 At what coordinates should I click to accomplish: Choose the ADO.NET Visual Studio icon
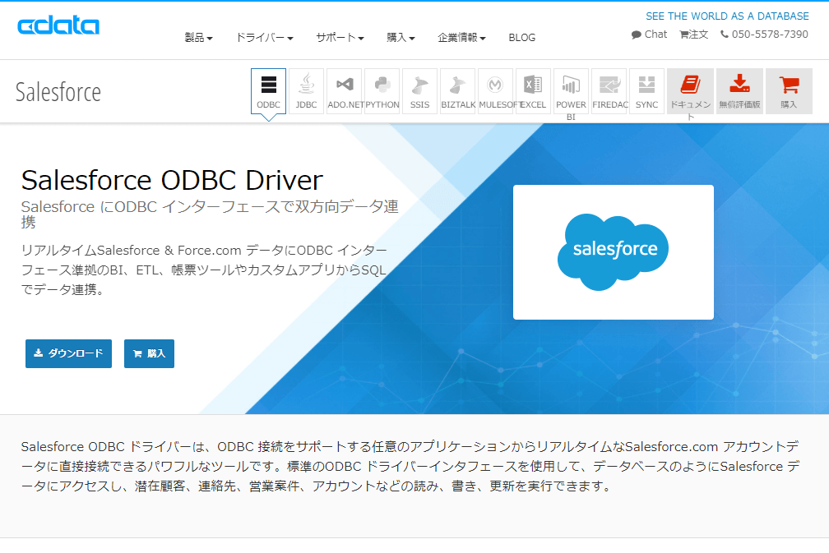coord(344,91)
